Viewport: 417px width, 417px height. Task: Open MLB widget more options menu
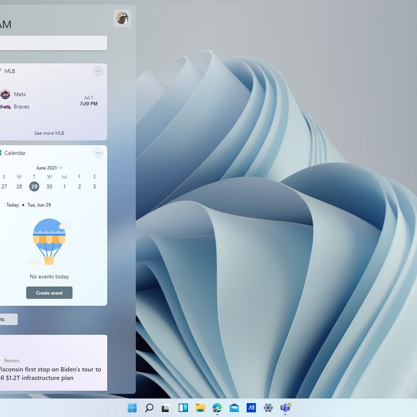click(x=98, y=71)
